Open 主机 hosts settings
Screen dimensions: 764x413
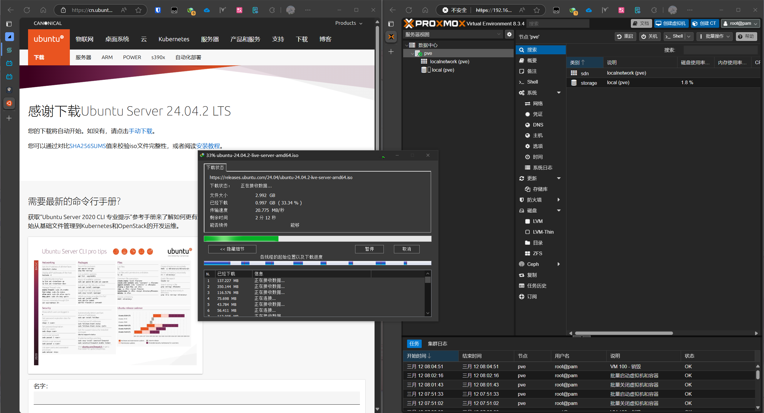coord(540,135)
